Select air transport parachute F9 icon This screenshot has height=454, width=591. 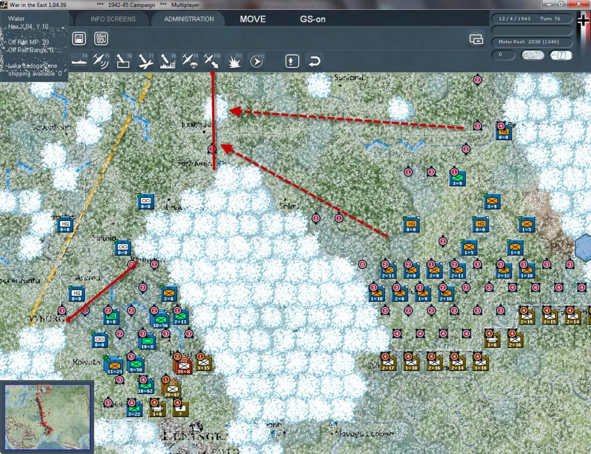(190, 61)
